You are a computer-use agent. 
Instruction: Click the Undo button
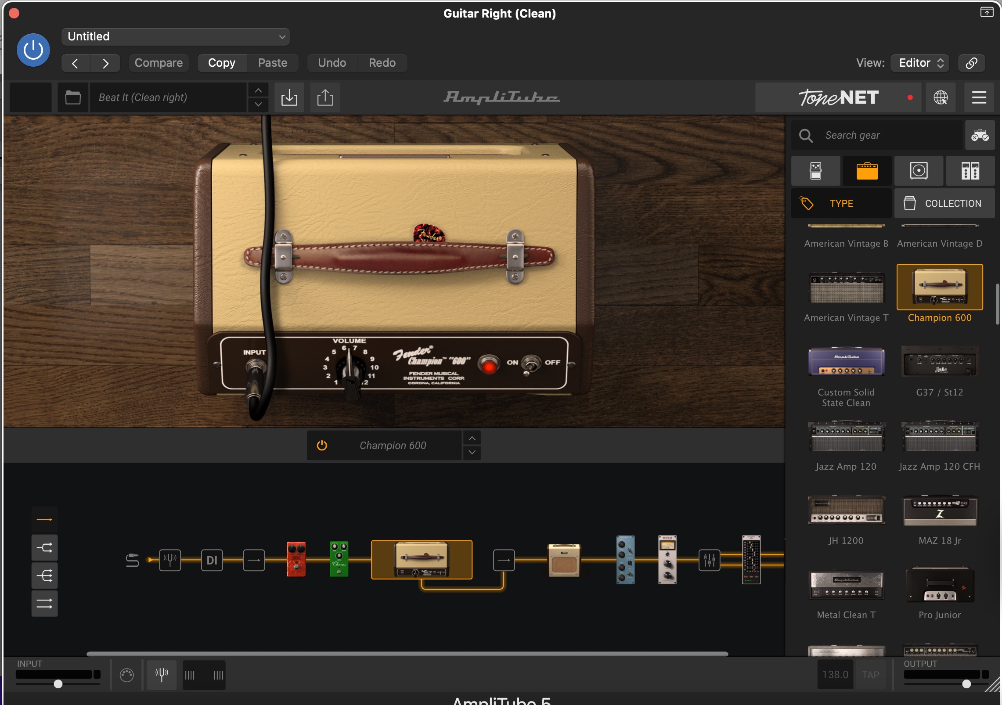(332, 63)
